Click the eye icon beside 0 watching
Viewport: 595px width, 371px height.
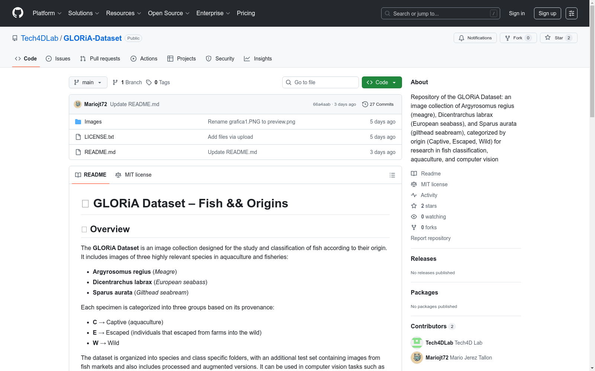tap(414, 217)
